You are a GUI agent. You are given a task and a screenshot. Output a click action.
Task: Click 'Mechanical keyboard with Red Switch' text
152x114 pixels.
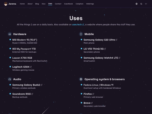[30, 61]
